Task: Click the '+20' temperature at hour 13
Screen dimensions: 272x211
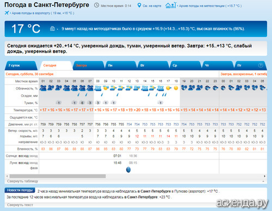Action: pyautogui.click(x=137, y=110)
